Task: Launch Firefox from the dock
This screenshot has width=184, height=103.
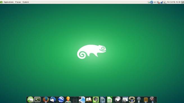Action: pos(46,100)
